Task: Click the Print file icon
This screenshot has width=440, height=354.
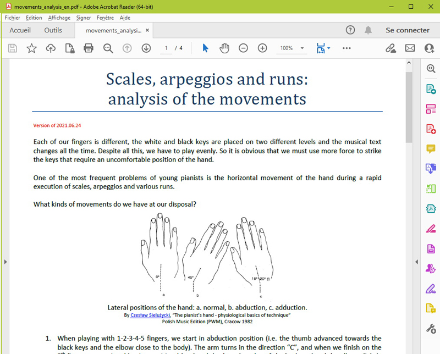Action: [x=89, y=48]
